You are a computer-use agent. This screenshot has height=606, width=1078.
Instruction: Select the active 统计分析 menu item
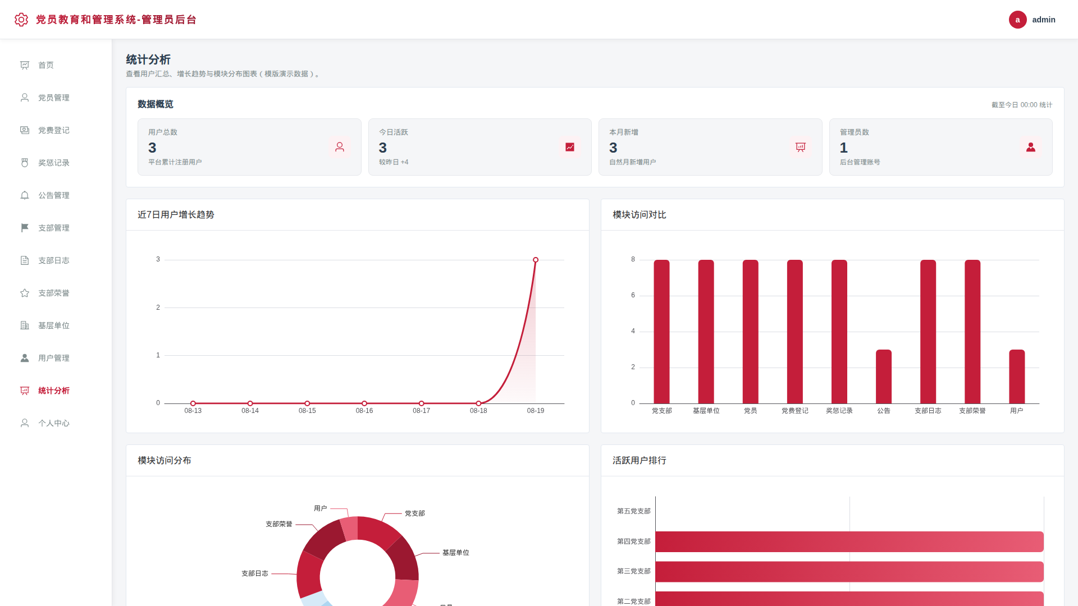(x=56, y=391)
